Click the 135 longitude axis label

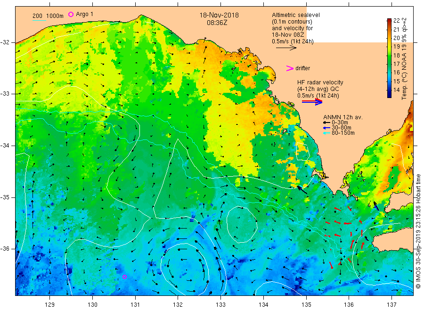306,305
